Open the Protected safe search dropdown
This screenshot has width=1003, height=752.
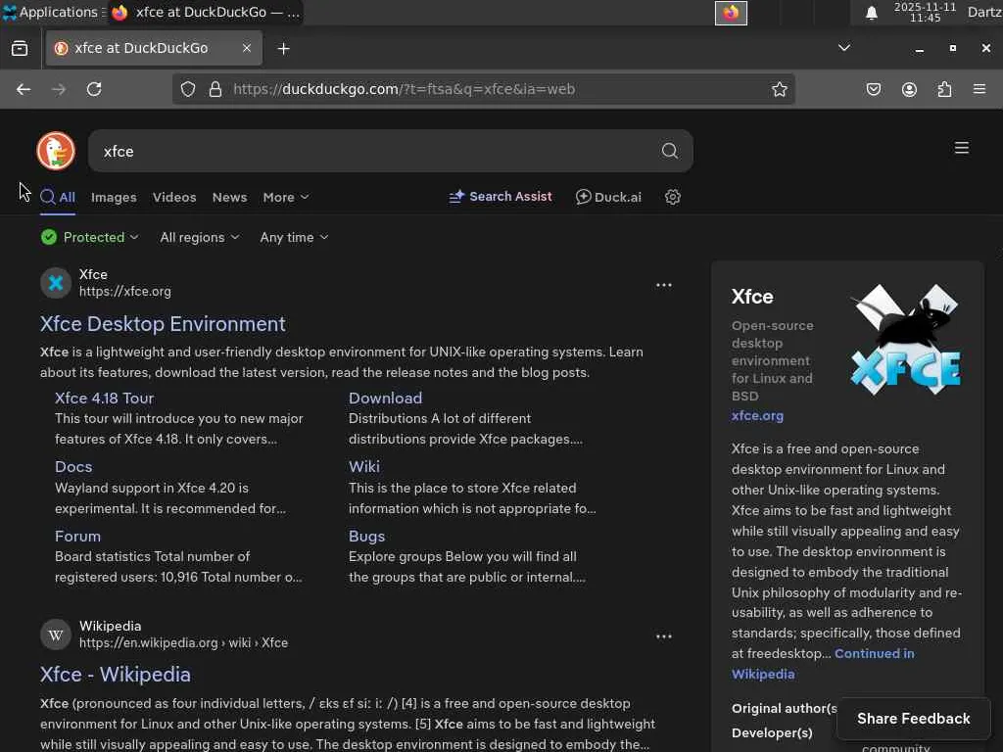(x=90, y=237)
